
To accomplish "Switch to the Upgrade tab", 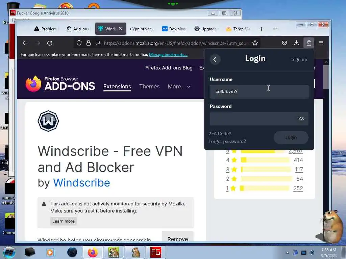I will [206, 29].
